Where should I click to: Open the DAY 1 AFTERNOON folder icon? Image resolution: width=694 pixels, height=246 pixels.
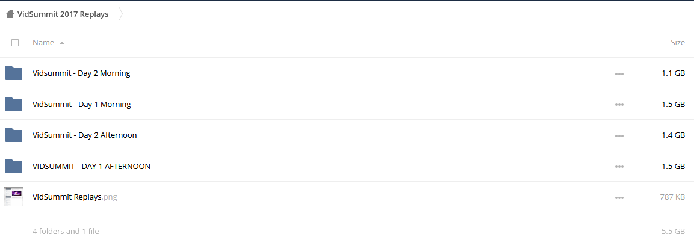click(x=14, y=166)
